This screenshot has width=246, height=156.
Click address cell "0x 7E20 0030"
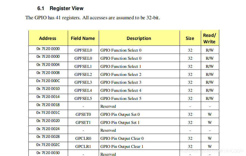48,153
